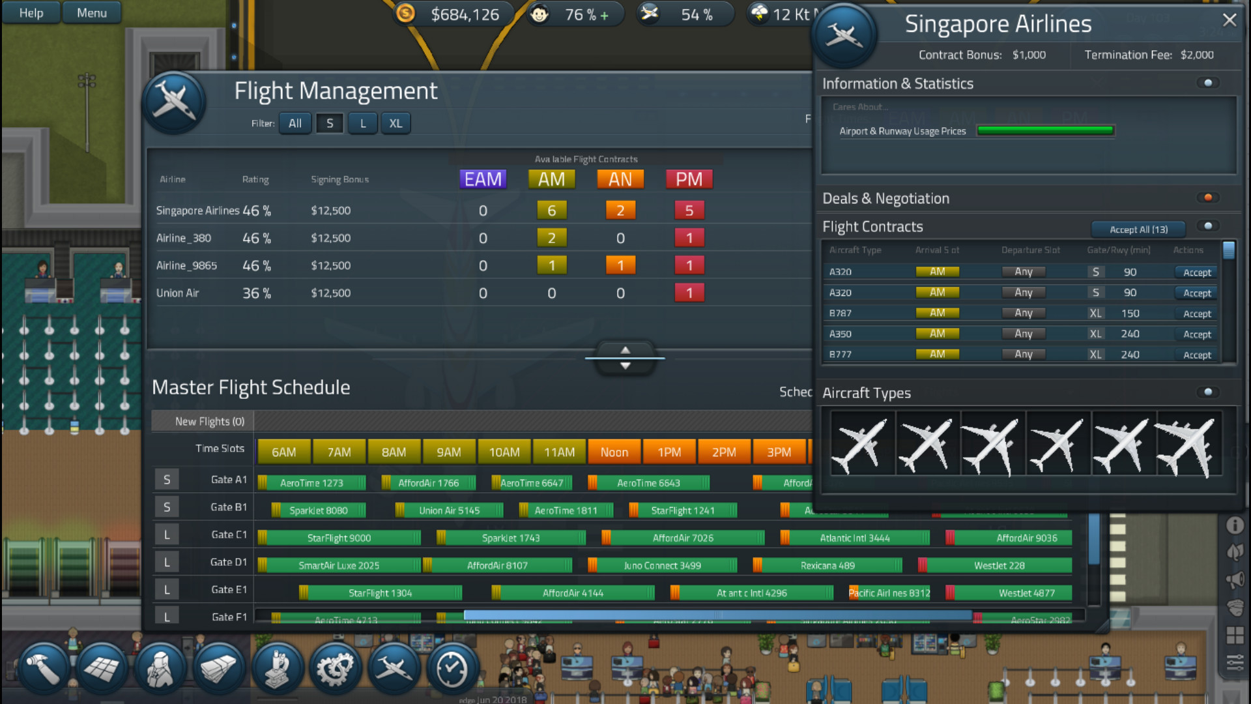Click the weather cloud icon at top

tap(759, 13)
